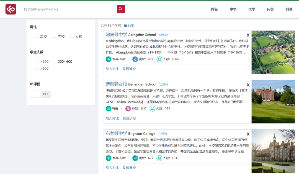Click the 人数: 1068 text
This screenshot has width=299, height=174.
click(x=171, y=59)
